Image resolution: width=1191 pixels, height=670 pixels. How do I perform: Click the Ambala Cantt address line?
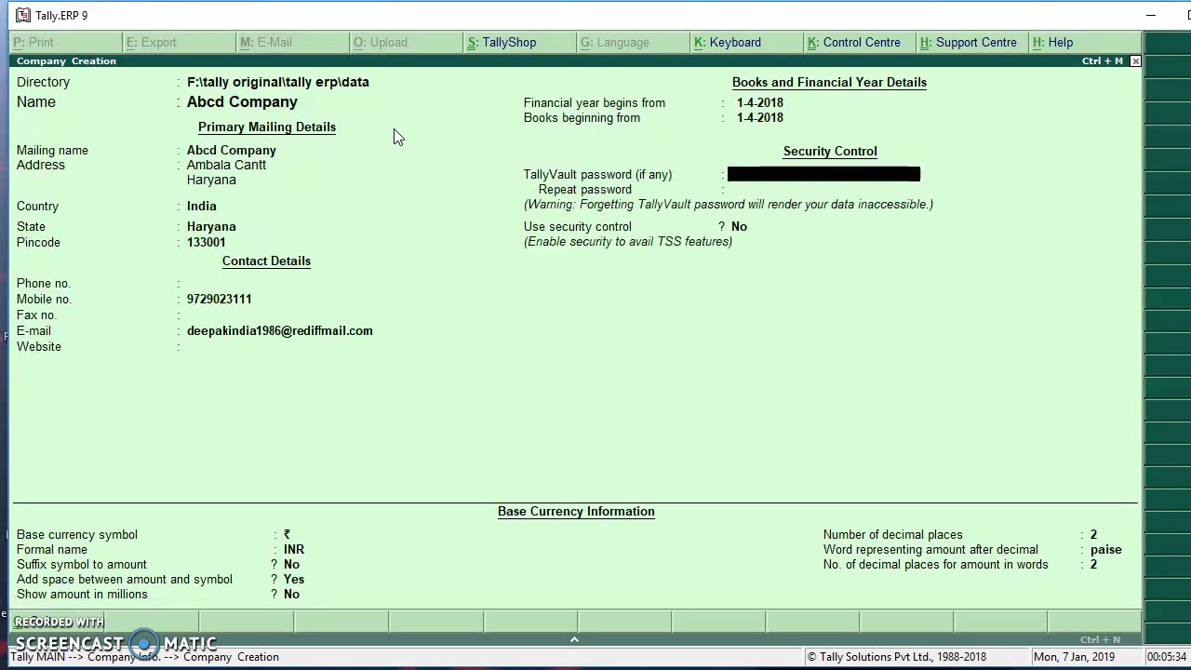(226, 166)
